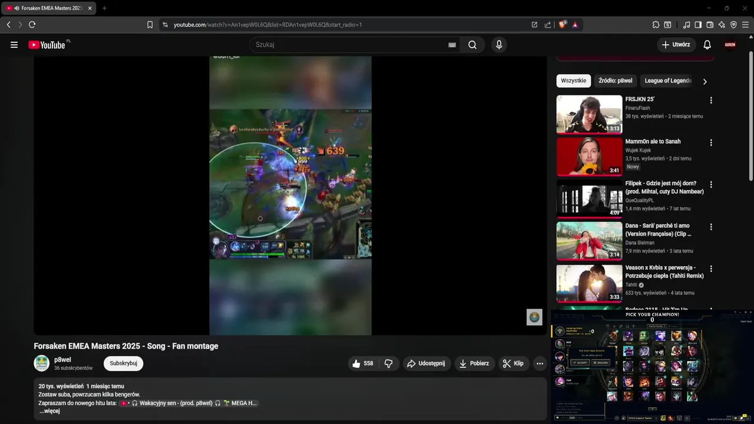Open options for FRSJKN 25' video
The width and height of the screenshot is (754, 424).
[711, 100]
